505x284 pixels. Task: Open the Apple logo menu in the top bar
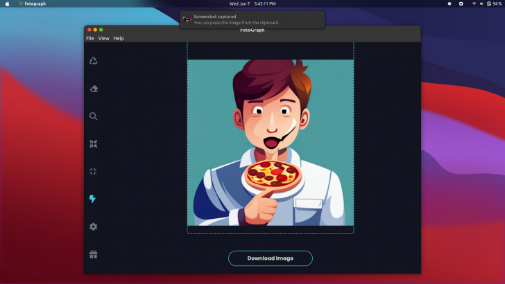click(x=8, y=4)
